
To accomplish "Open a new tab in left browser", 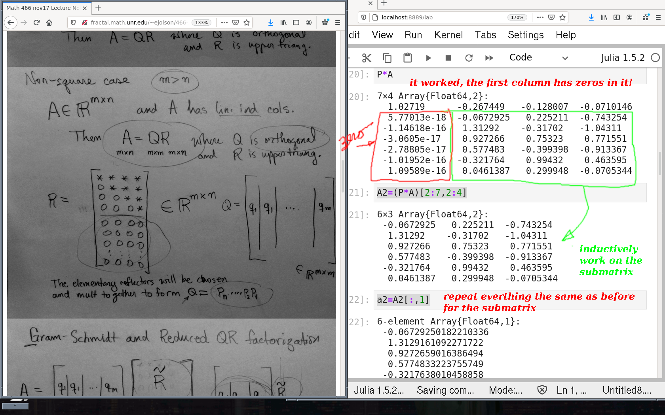I will point(98,8).
